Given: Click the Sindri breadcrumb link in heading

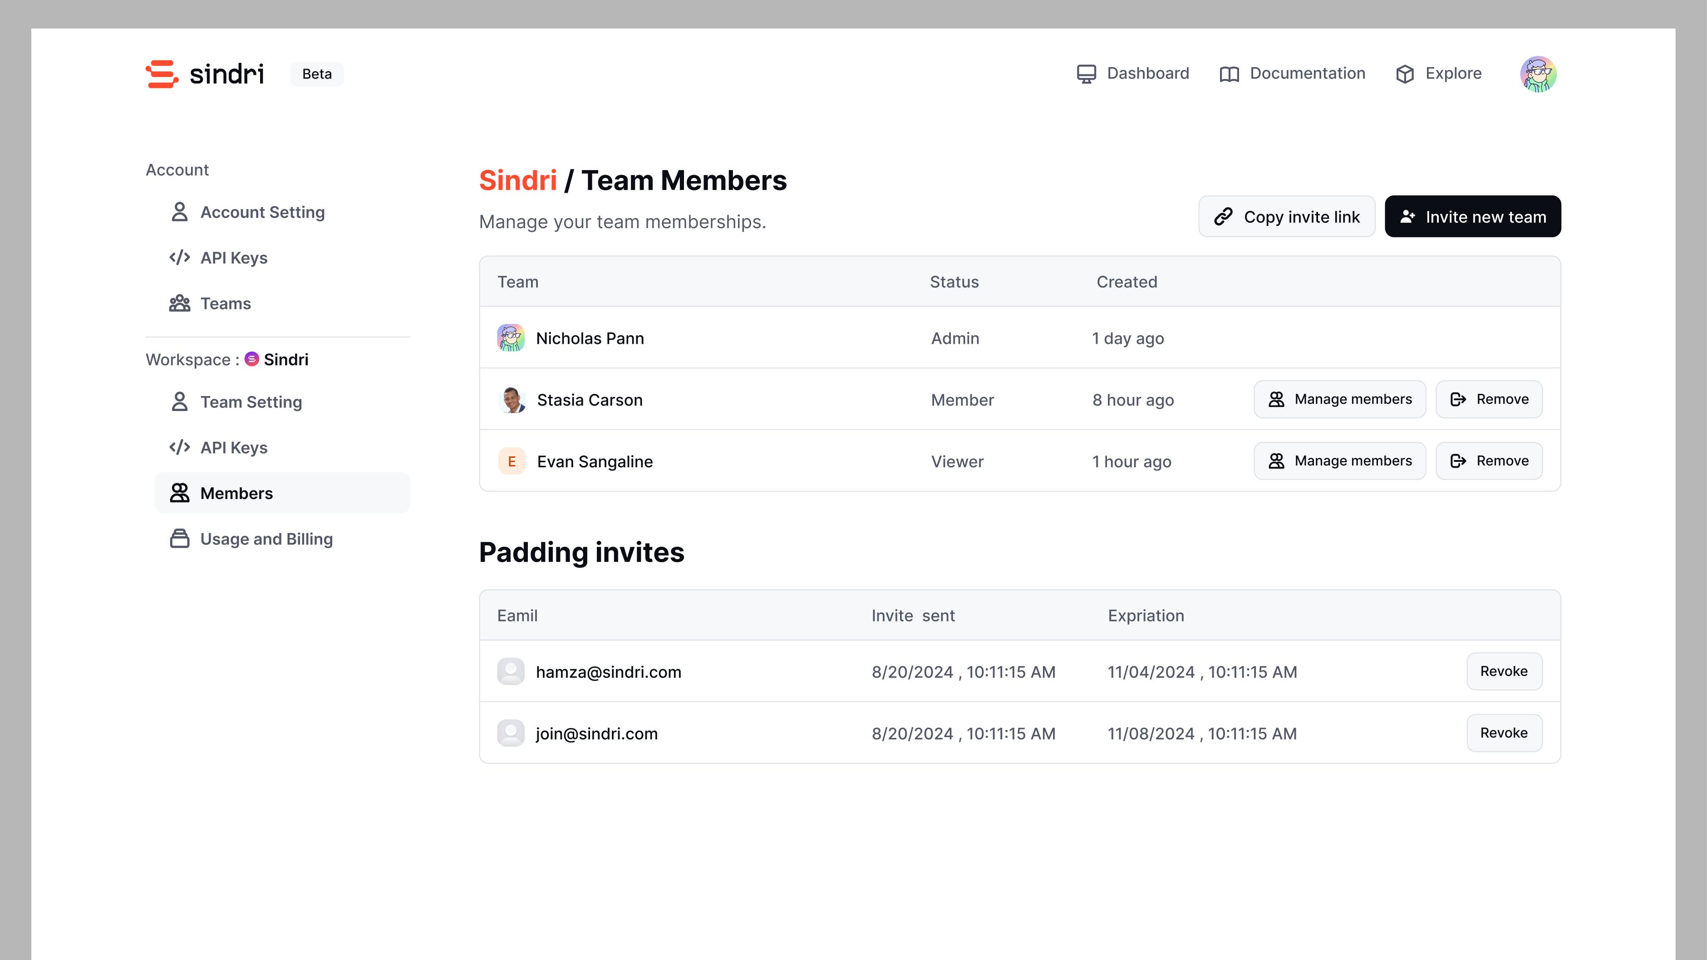Looking at the screenshot, I should (517, 180).
